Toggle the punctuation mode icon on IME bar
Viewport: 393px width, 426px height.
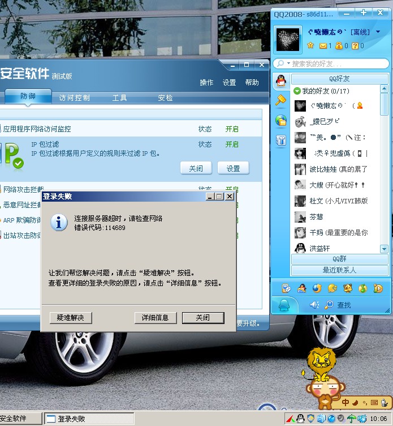[365, 403]
